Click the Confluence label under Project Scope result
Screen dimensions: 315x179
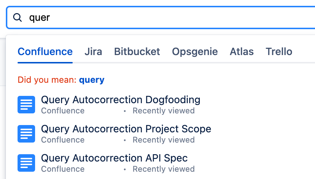[62, 140]
